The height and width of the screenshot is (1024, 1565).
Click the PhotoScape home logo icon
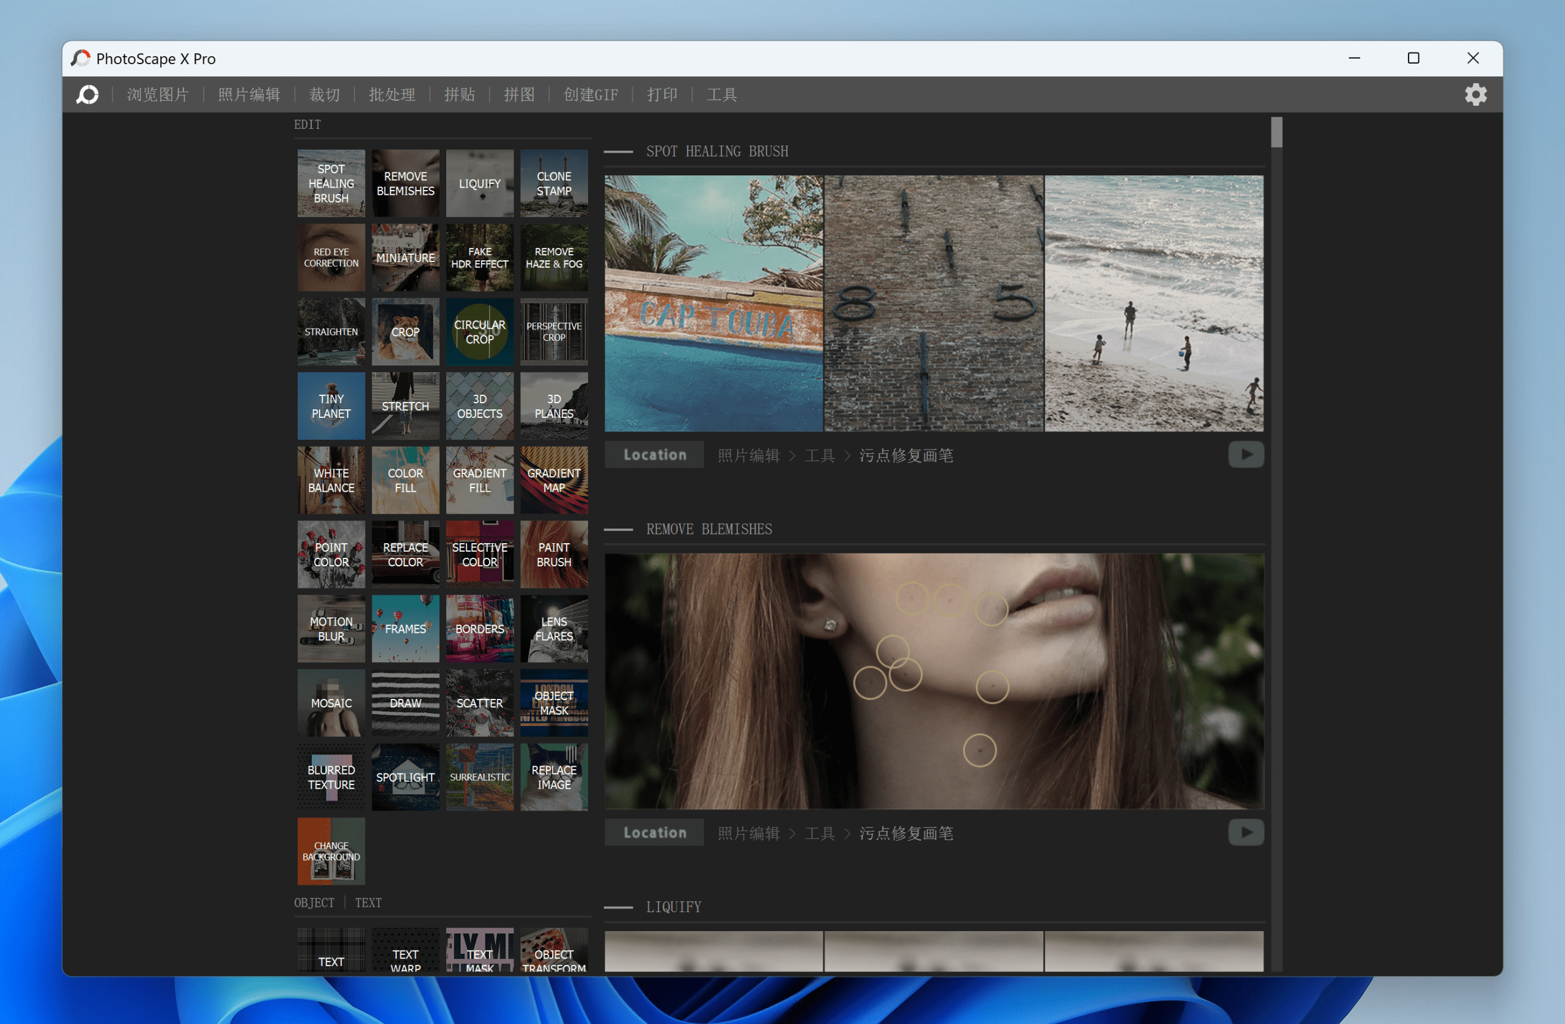coord(87,95)
